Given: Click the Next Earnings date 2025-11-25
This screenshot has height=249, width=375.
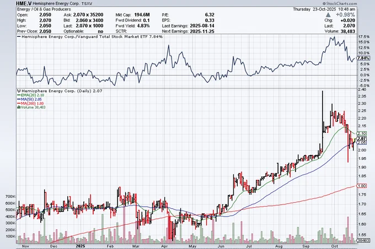Looking at the screenshot, I should coord(202,31).
